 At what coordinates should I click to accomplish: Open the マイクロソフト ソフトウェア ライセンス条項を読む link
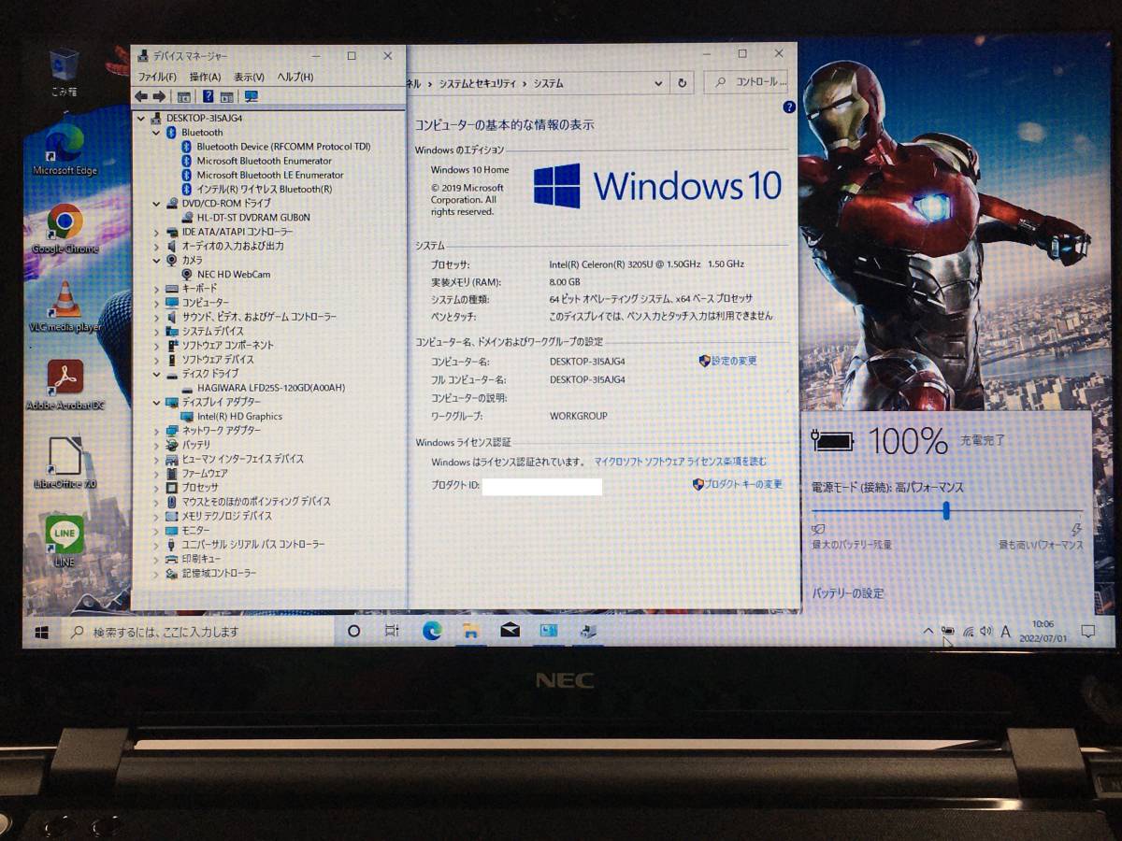tap(681, 462)
